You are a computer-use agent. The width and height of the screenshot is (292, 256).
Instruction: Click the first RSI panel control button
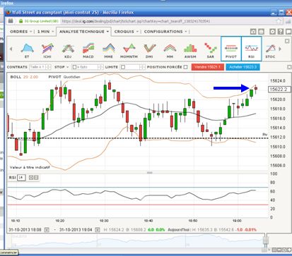31,178
